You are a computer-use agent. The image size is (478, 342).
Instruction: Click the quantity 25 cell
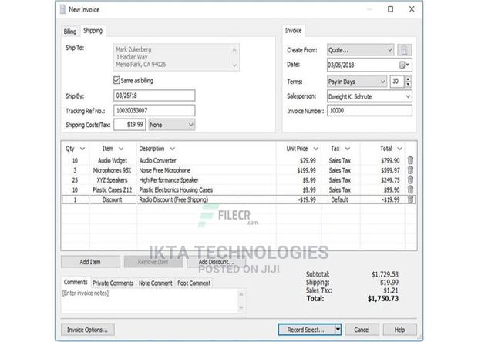coord(75,180)
